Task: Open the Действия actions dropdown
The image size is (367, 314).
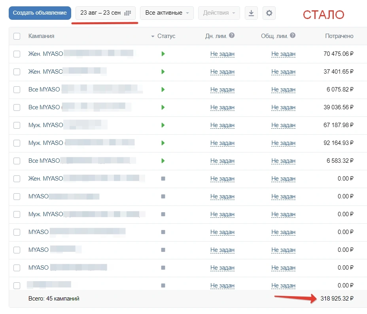Action: 219,13
